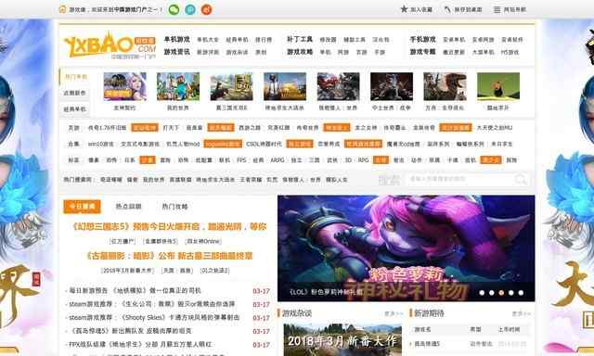
Task: Click the star 加入收藏 favorite icon
Action: point(404,9)
